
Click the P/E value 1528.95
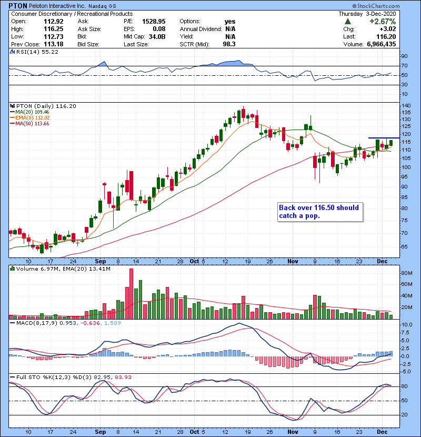154,22
